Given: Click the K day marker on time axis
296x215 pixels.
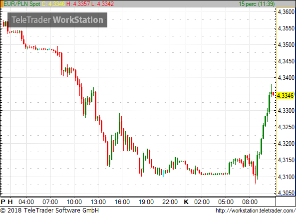Looking at the screenshot, I should click(186, 202).
